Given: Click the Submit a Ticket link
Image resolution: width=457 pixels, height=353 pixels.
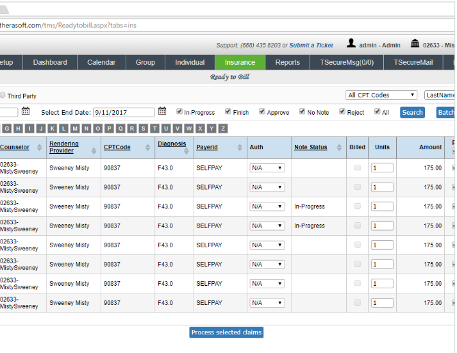Looking at the screenshot, I should pyautogui.click(x=311, y=45).
